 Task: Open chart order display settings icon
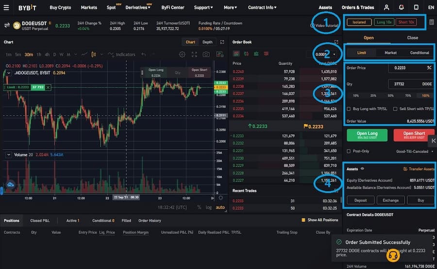click(x=220, y=54)
